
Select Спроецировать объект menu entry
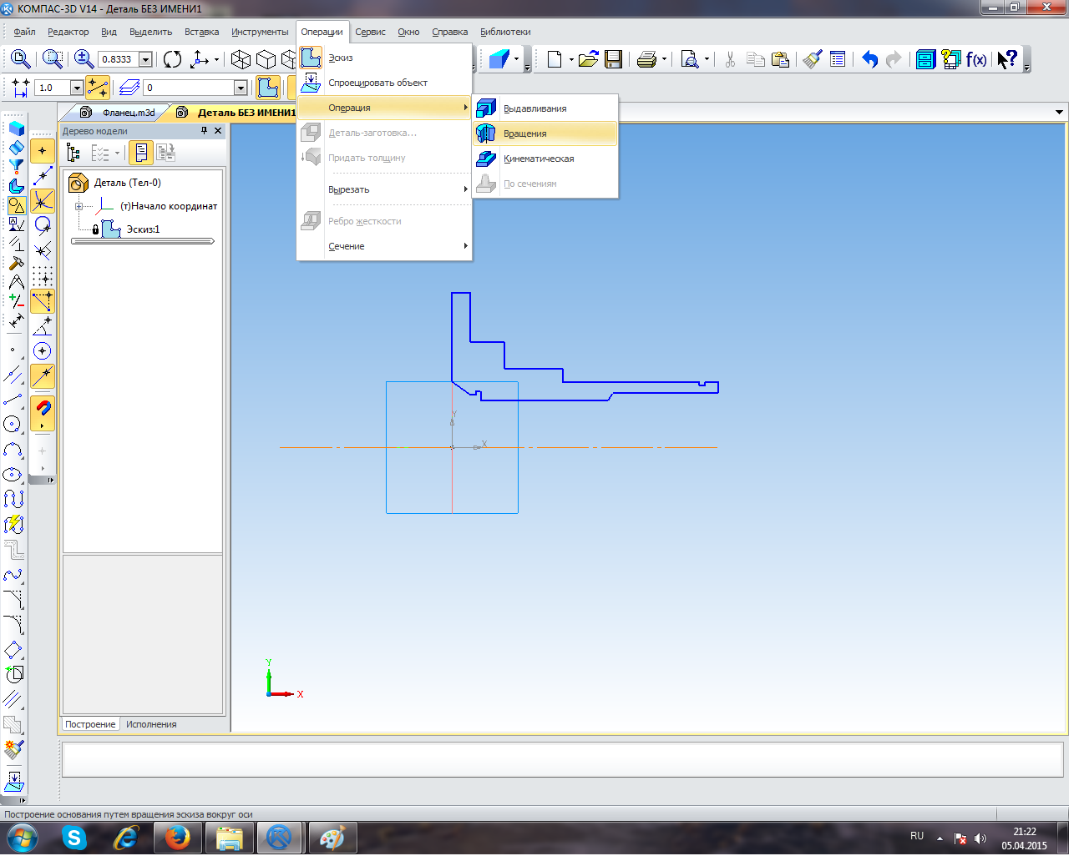[x=385, y=83]
